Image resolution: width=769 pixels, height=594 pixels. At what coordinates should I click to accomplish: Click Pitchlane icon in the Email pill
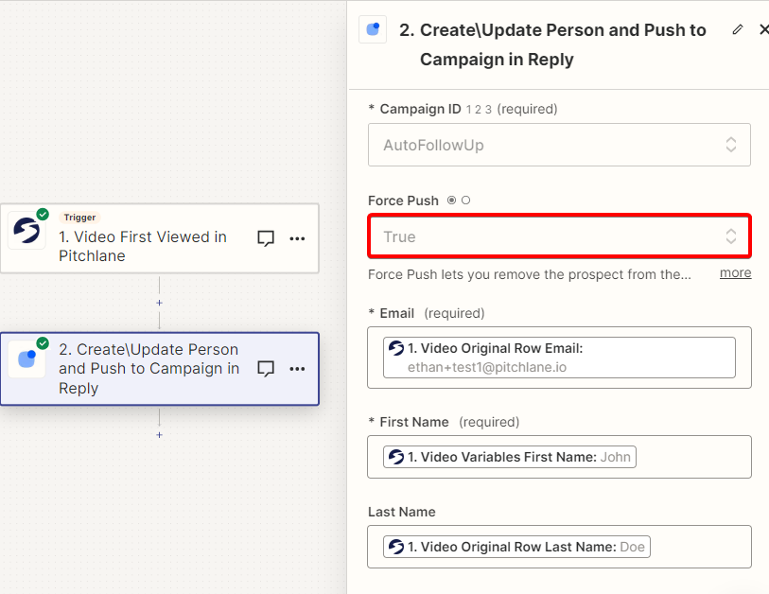[x=396, y=348]
